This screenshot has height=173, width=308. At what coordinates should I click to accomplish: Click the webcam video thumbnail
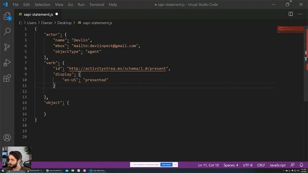click(16, 159)
